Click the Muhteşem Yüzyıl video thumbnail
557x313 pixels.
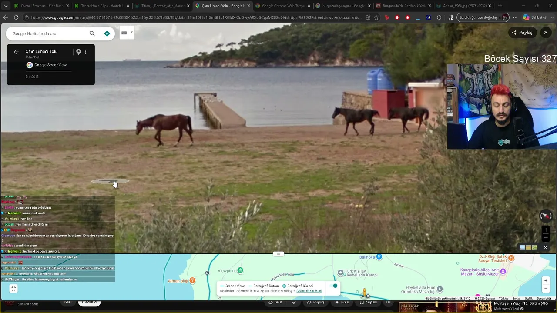[445, 307]
